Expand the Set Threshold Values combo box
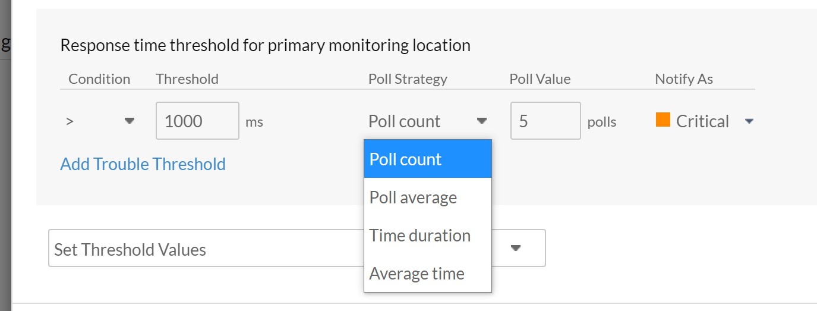 coord(202,249)
